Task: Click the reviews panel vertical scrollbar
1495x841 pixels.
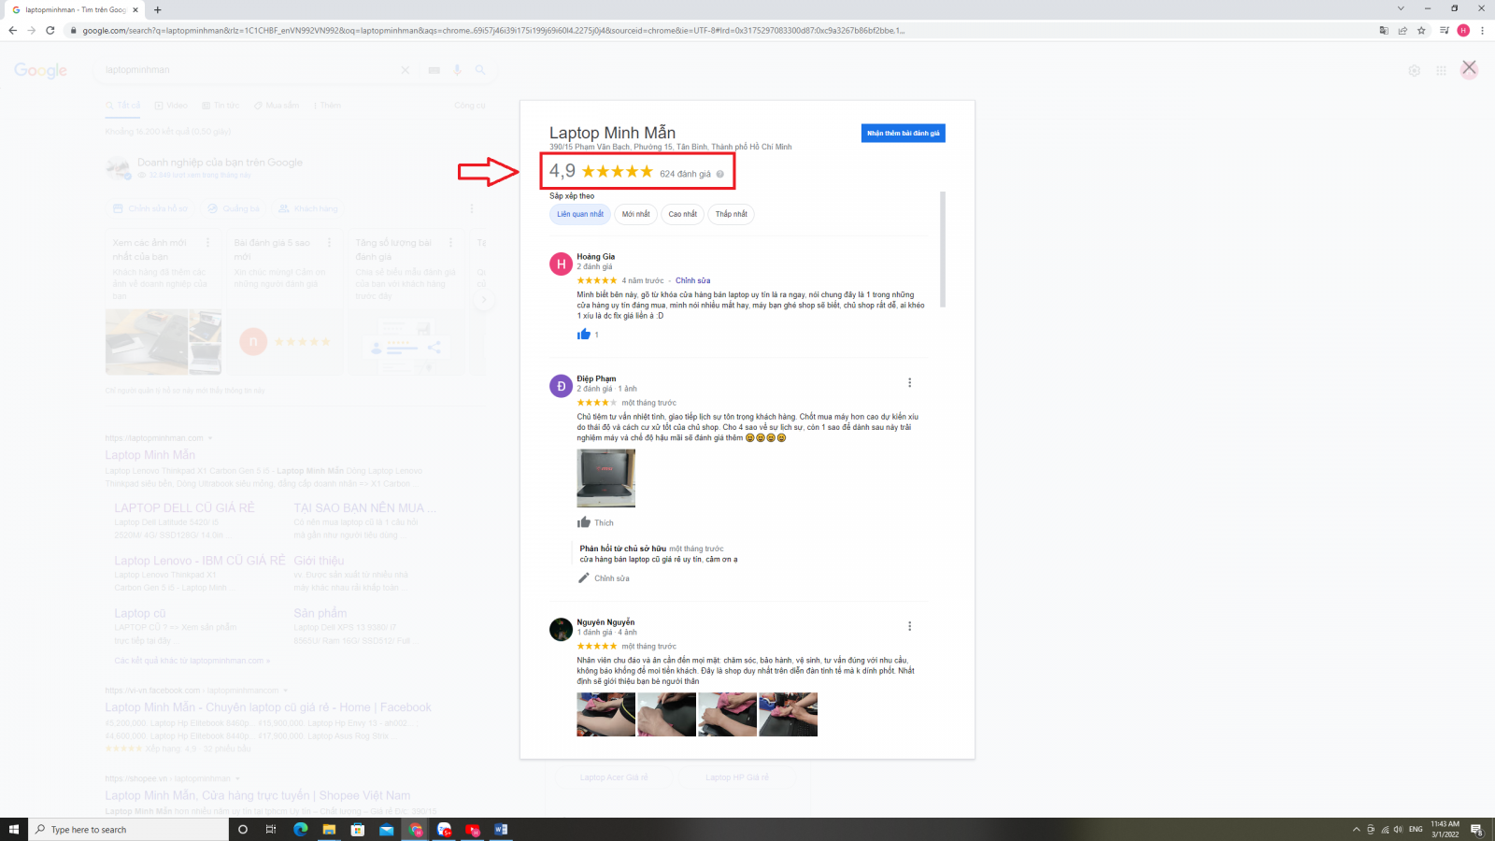Action: pos(943,249)
